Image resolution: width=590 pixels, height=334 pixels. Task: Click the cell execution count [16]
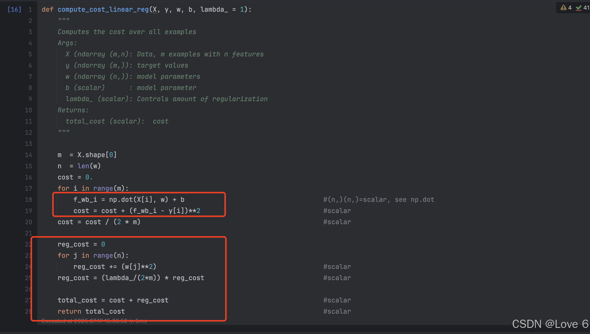(x=14, y=10)
